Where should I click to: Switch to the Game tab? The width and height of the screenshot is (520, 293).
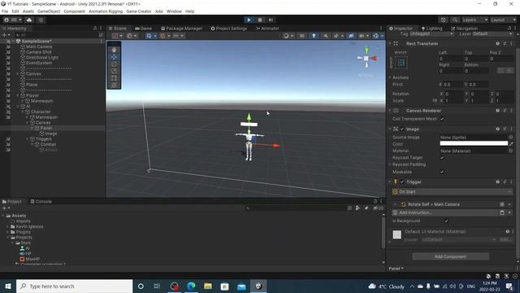click(144, 28)
